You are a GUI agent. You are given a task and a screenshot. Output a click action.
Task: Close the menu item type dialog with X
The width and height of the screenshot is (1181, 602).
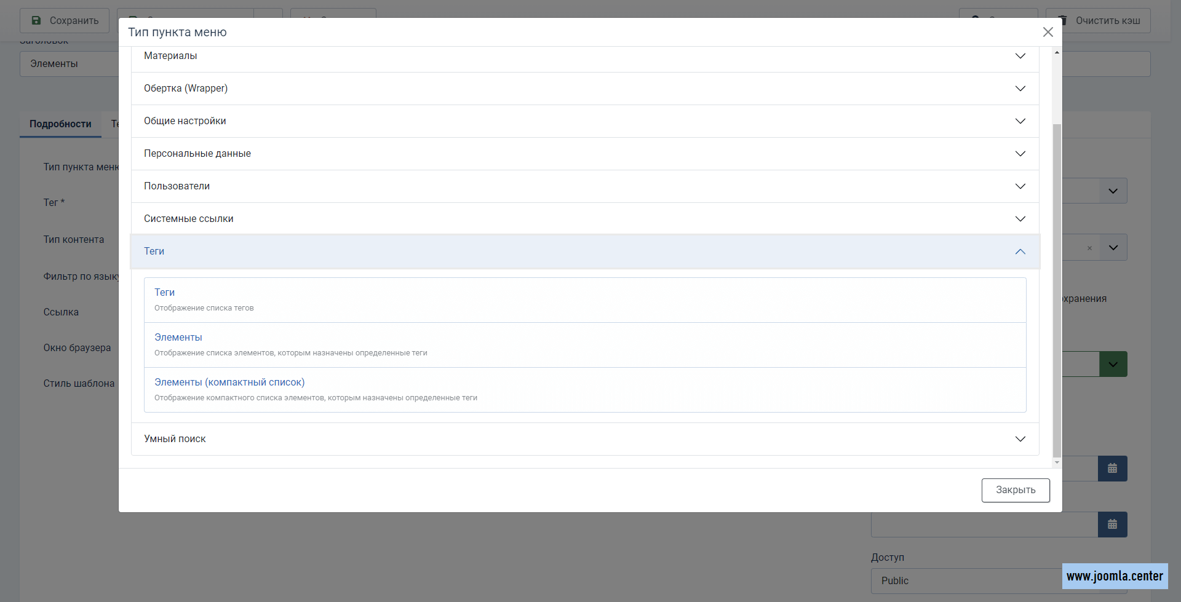(1048, 32)
